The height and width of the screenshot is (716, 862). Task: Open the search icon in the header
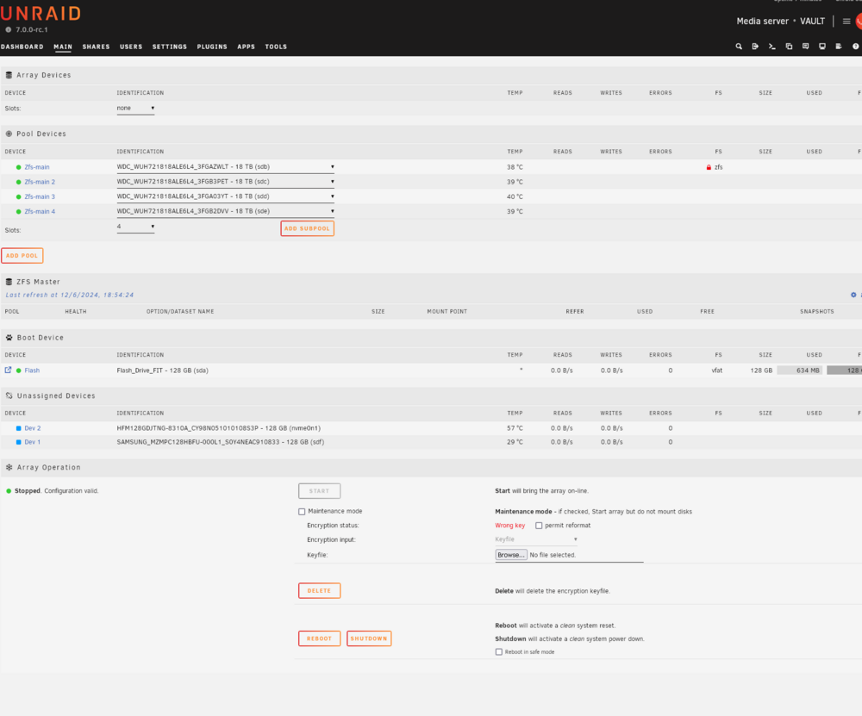point(739,47)
